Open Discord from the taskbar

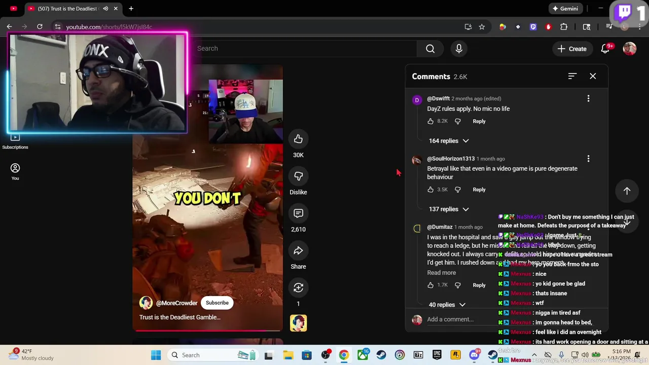475,355
